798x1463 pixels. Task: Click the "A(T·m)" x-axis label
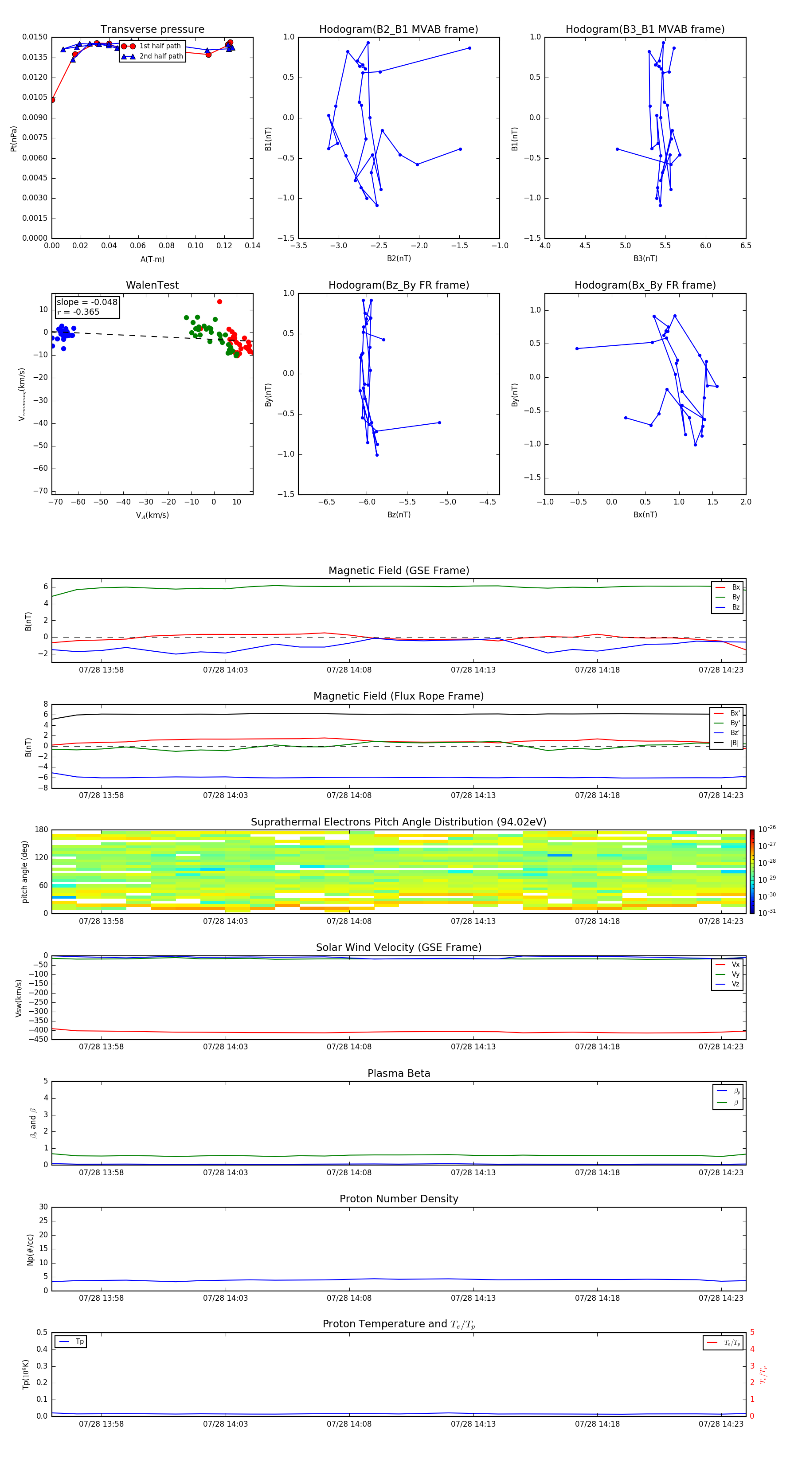152,259
